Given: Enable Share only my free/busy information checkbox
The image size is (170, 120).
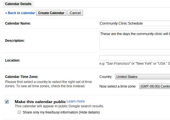Looking at the screenshot, I should pyautogui.click(x=19, y=112).
